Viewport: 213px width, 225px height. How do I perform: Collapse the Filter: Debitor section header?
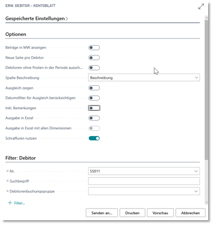pos(20,158)
